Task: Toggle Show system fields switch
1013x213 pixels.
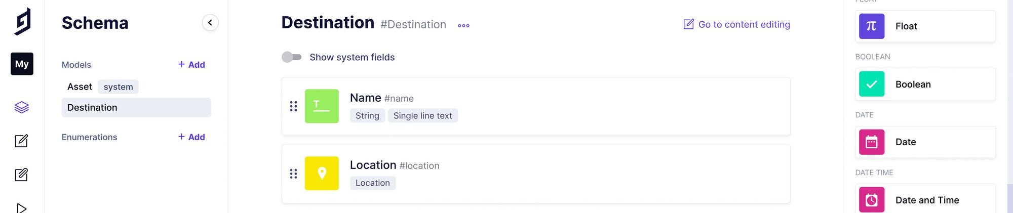Action: click(x=292, y=57)
